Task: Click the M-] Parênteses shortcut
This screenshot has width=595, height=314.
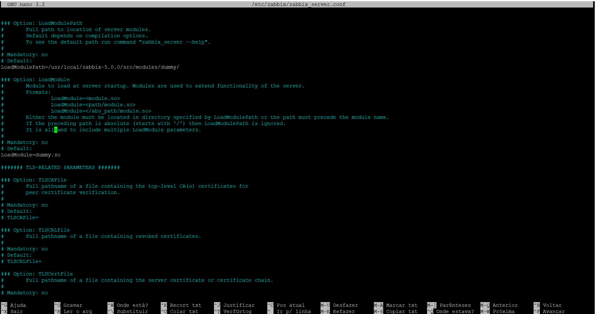Action: tap(449, 305)
